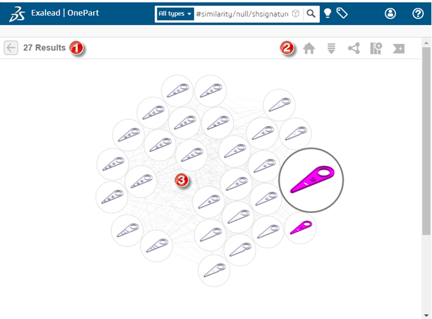Select the small magenta part thumbnail
Viewport: 432px width, 319px height.
tap(300, 228)
